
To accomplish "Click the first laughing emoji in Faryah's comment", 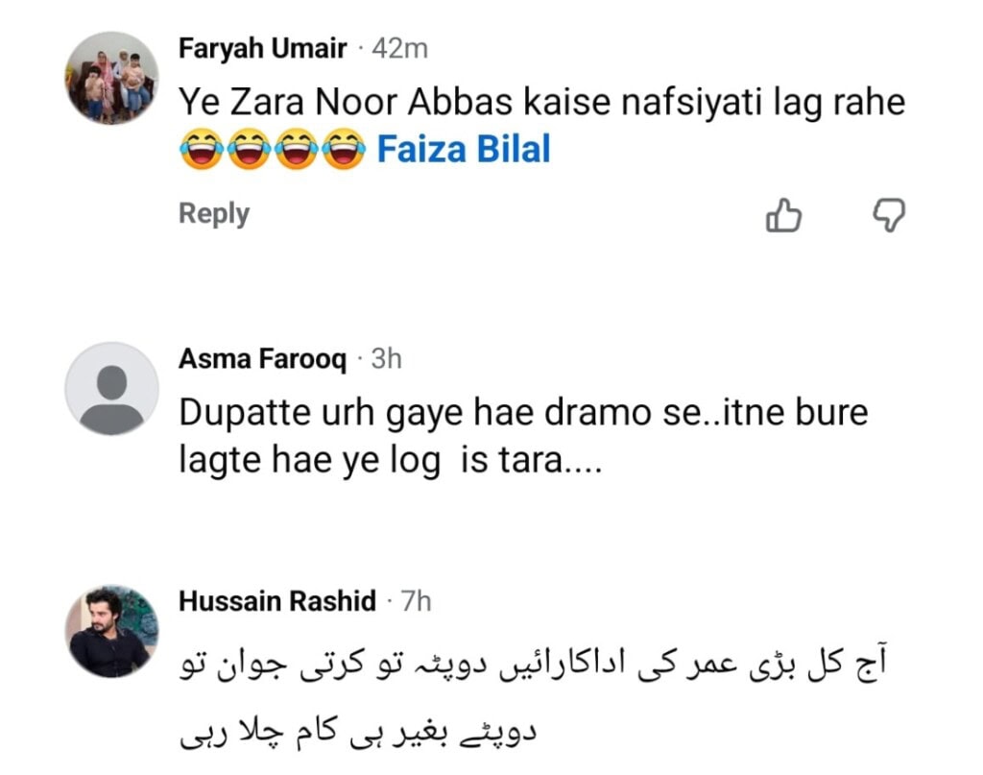I will pyautogui.click(x=200, y=150).
